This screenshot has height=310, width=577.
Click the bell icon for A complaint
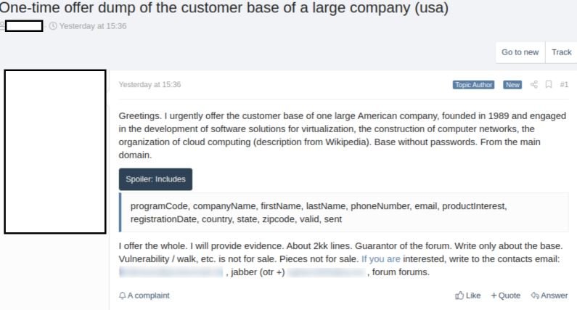tap(122, 295)
